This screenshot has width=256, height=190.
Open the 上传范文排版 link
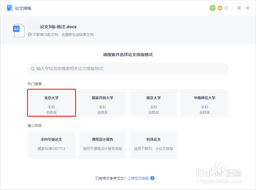coord(138,178)
